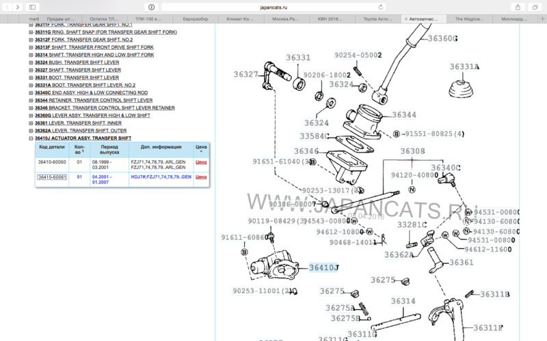This screenshot has width=547, height=341.
Task: Collapse the 36410J ACTUATOR ASSY node
Action: point(31,138)
